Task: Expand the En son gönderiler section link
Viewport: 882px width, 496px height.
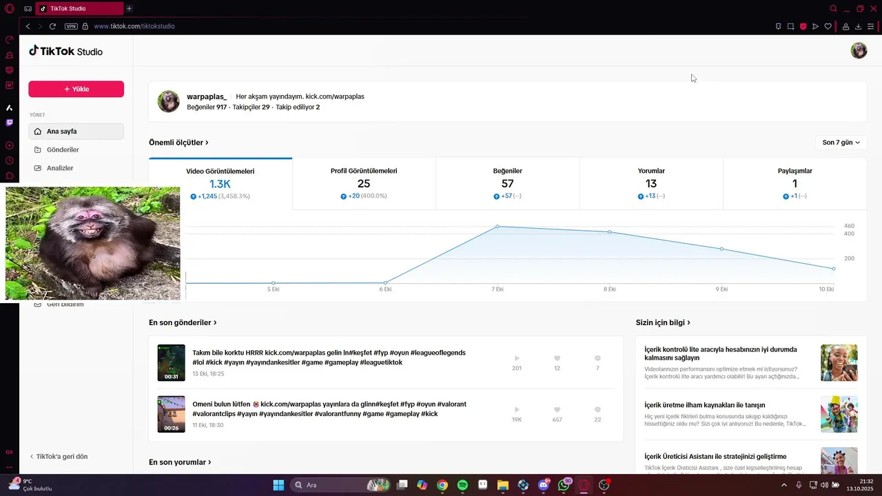Action: click(183, 322)
